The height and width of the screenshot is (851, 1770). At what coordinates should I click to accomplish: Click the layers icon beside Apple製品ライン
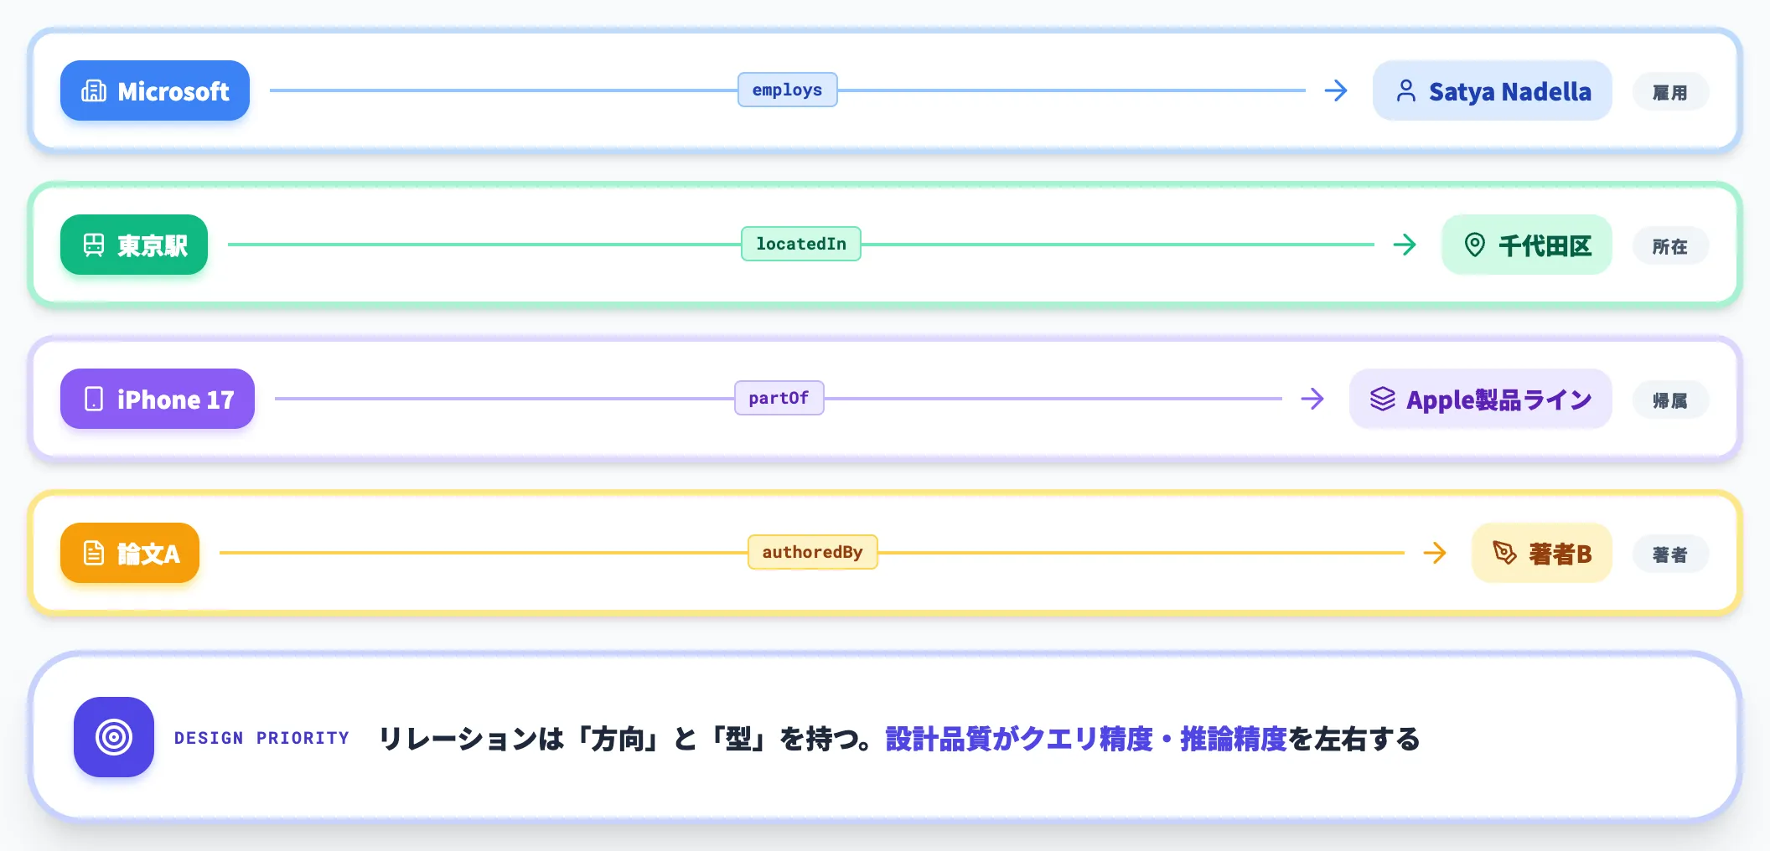click(1383, 399)
